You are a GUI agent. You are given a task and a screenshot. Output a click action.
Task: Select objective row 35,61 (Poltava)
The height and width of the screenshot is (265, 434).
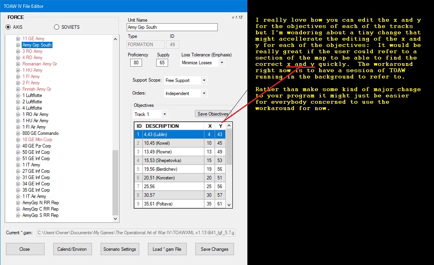(x=180, y=204)
